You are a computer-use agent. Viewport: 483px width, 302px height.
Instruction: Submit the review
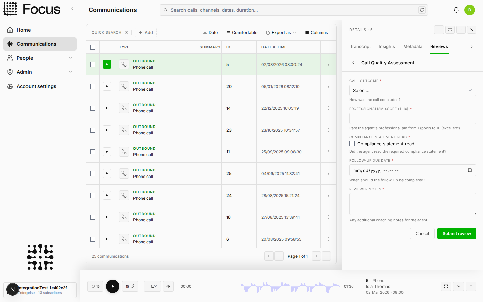457,234
